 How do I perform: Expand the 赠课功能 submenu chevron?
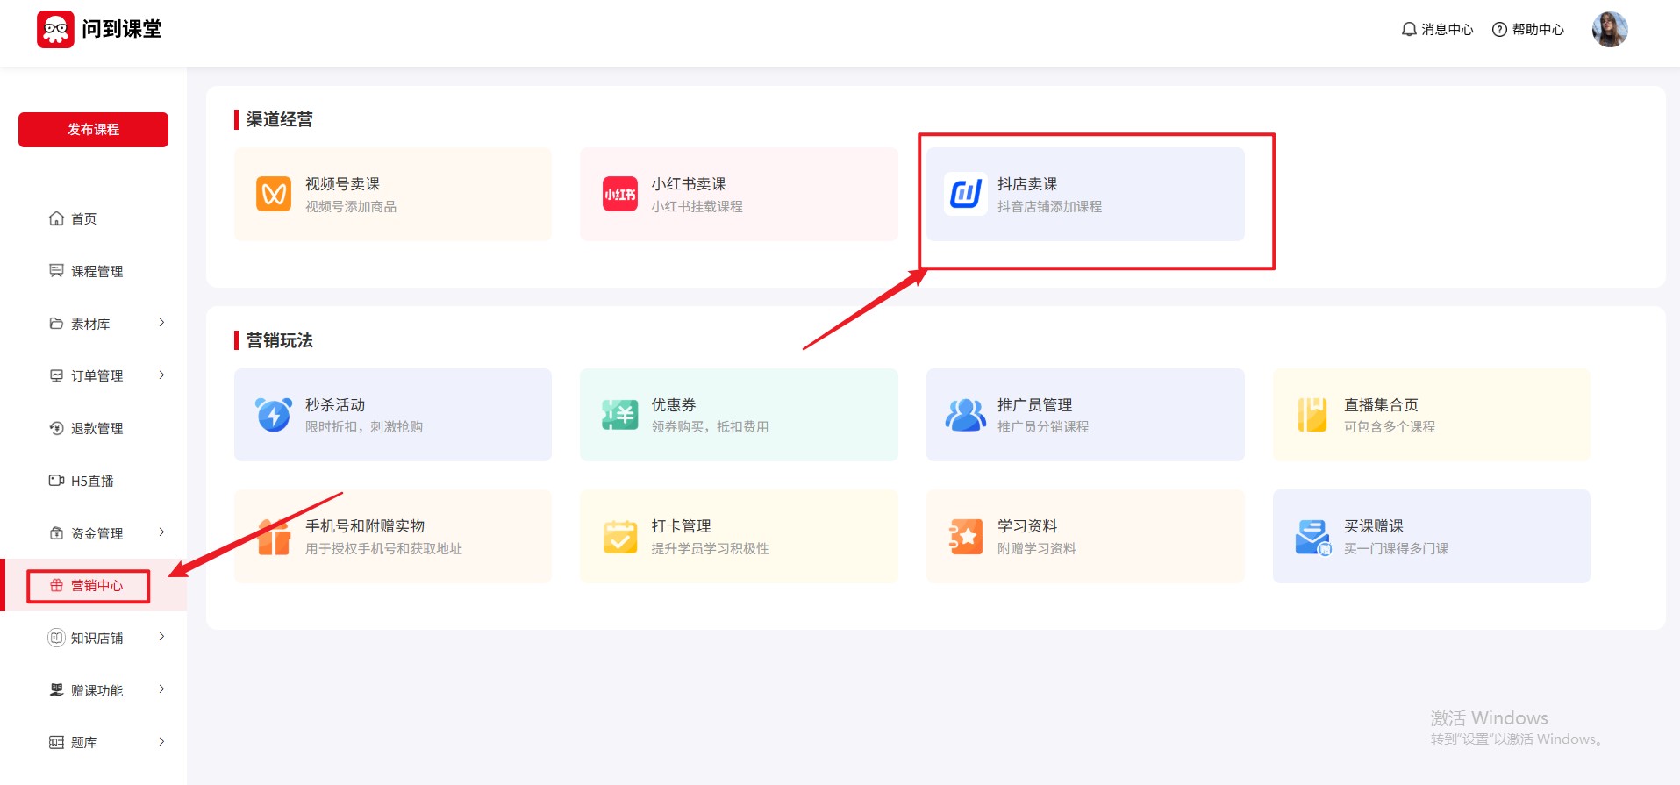(161, 689)
